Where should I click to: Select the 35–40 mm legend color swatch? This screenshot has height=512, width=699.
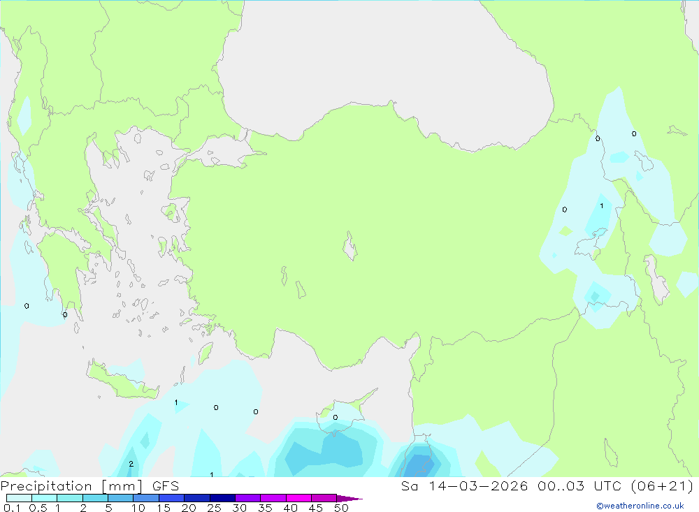273,498
